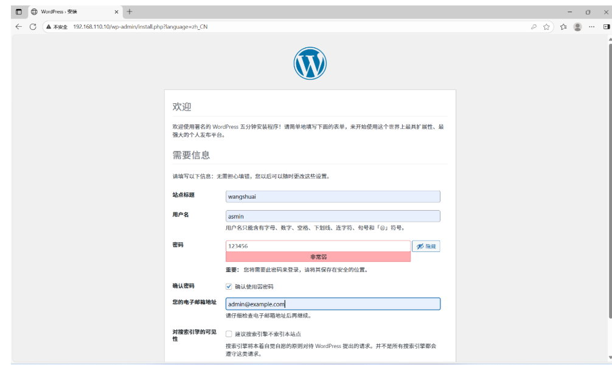
Task: Uncheck 确认使用弱密码 checkbox
Action: [x=229, y=287]
